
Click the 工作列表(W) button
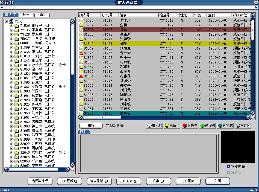coord(128,181)
